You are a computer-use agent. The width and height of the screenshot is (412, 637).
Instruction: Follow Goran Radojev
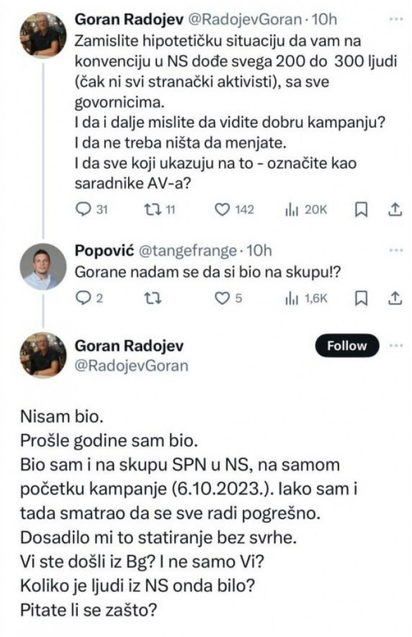347,345
